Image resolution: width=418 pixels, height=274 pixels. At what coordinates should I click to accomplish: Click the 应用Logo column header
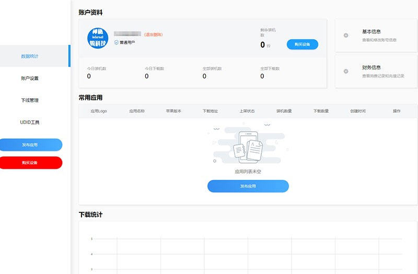[99, 111]
